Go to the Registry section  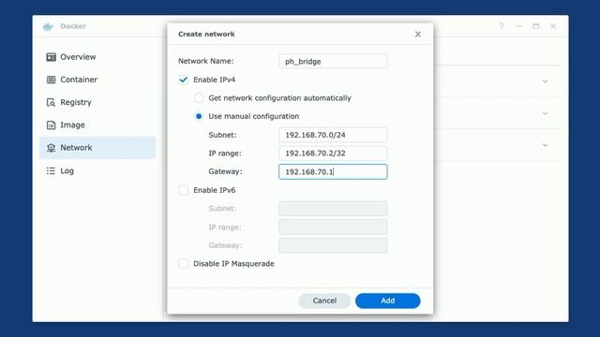click(x=97, y=102)
